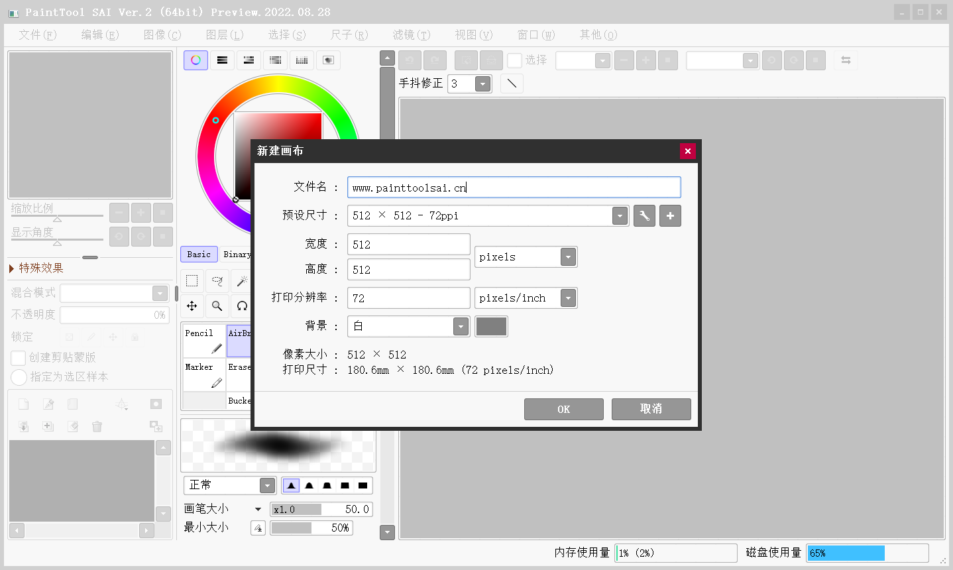Screen dimensions: 953x570
Task: Toggle the 选择 checkbox in toolbar
Action: (x=515, y=60)
